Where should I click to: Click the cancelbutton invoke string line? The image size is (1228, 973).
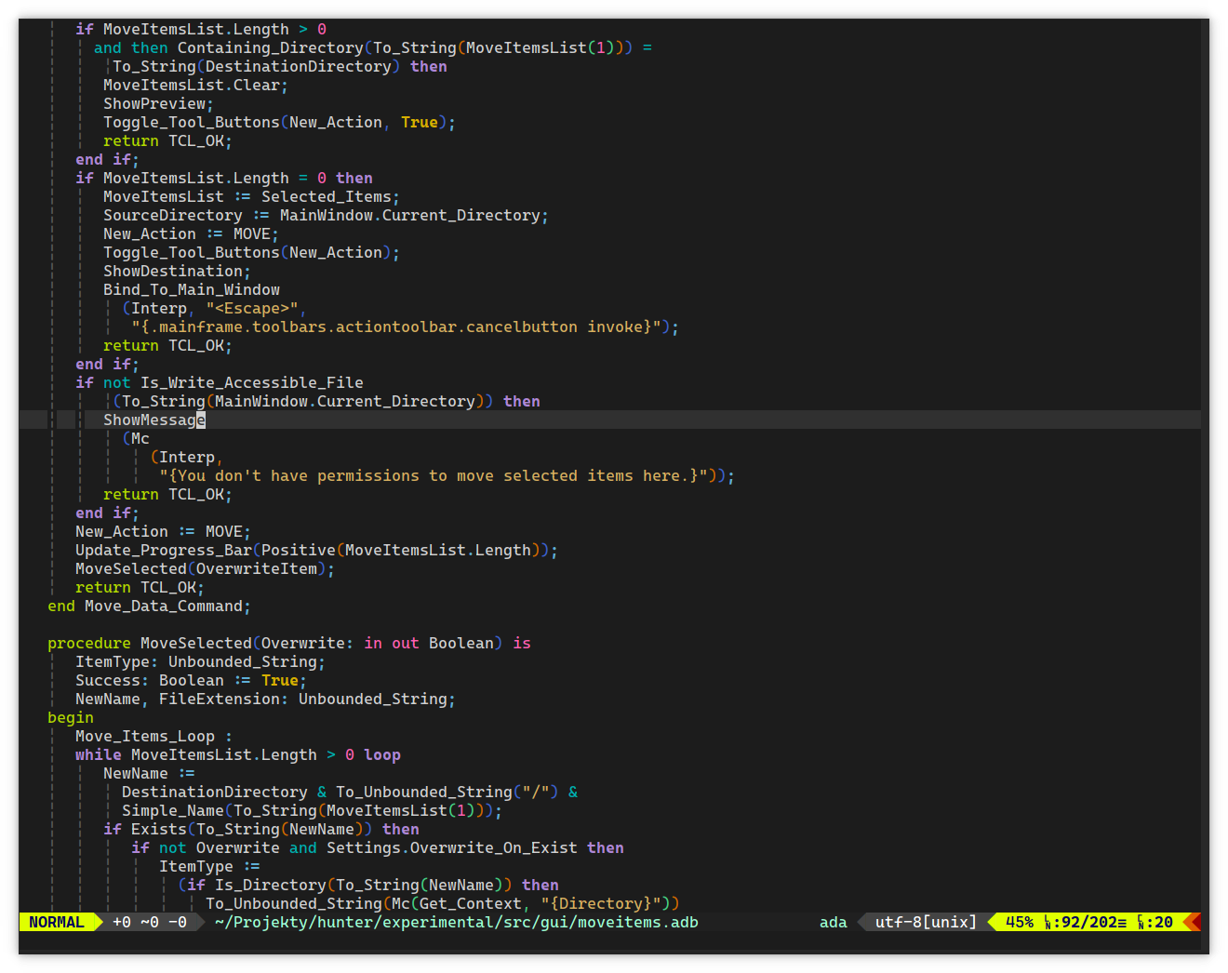(x=406, y=327)
